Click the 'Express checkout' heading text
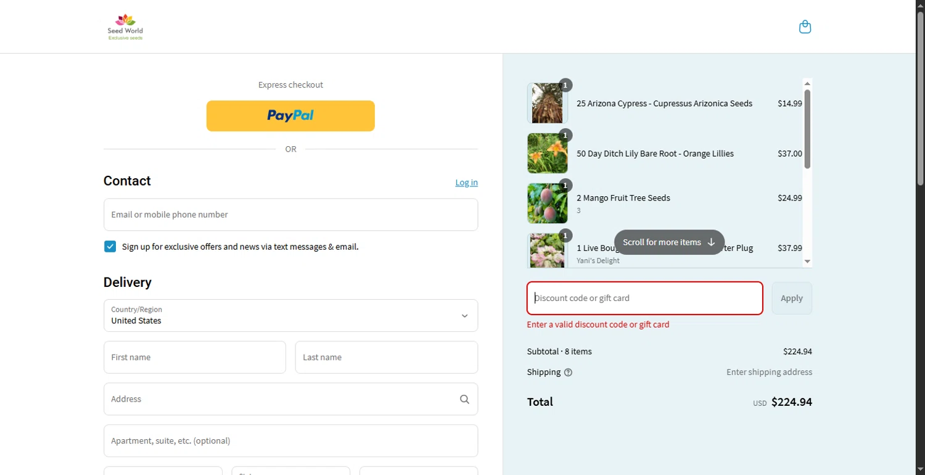This screenshot has width=925, height=475. point(290,85)
